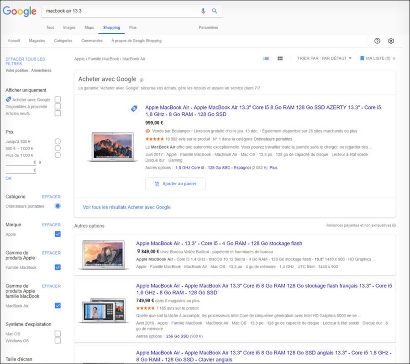Image resolution: width=410 pixels, height=364 pixels.
Task: Start voice search with the microphone icon
Action: click(203, 11)
